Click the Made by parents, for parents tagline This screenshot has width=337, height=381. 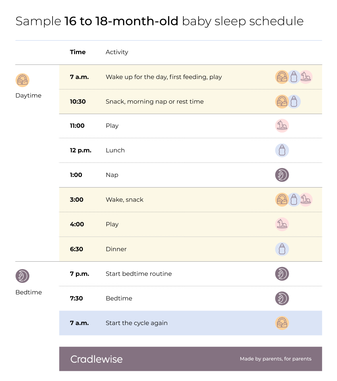276,359
